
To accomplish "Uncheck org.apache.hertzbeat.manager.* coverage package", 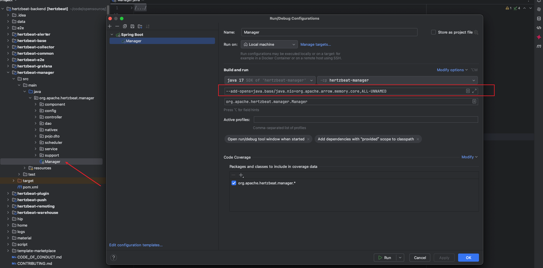I will [x=234, y=183].
